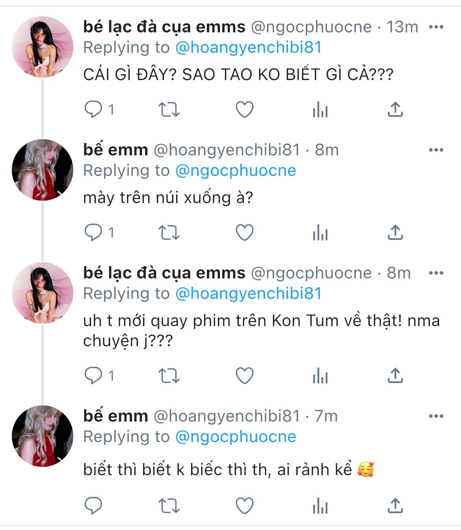The width and height of the screenshot is (461, 530).
Task: Open the 'bé lạc đà cụa emms' profile name in first tweet
Action: 164,27
